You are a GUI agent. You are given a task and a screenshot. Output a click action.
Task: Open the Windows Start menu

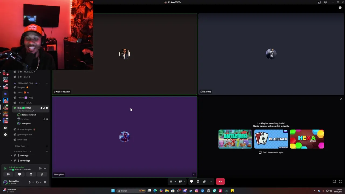pyautogui.click(x=113, y=191)
